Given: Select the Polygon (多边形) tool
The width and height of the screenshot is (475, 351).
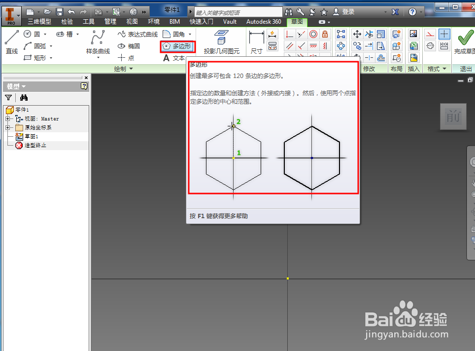Looking at the screenshot, I should coord(177,46).
